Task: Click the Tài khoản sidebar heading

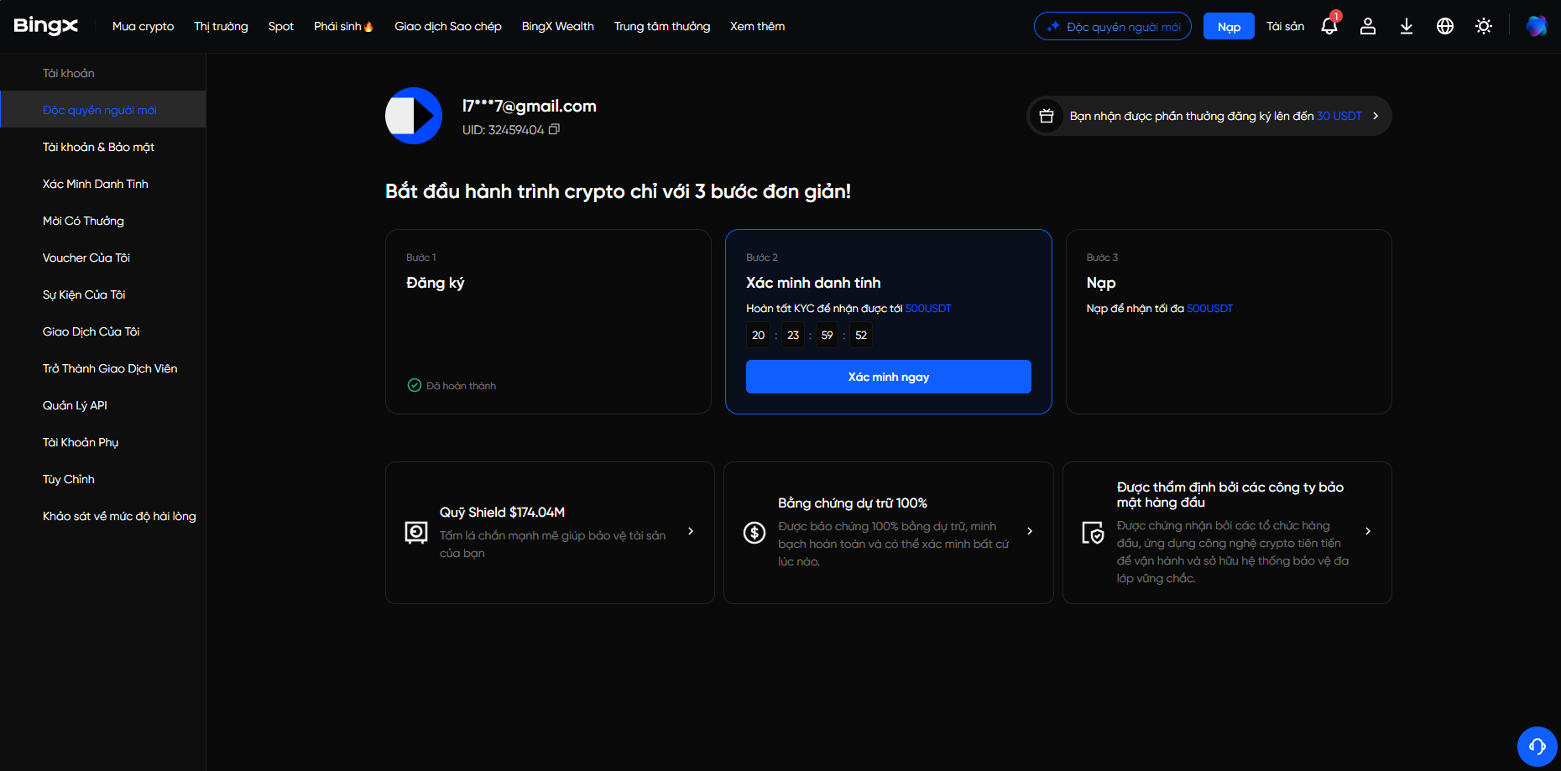Action: 69,73
